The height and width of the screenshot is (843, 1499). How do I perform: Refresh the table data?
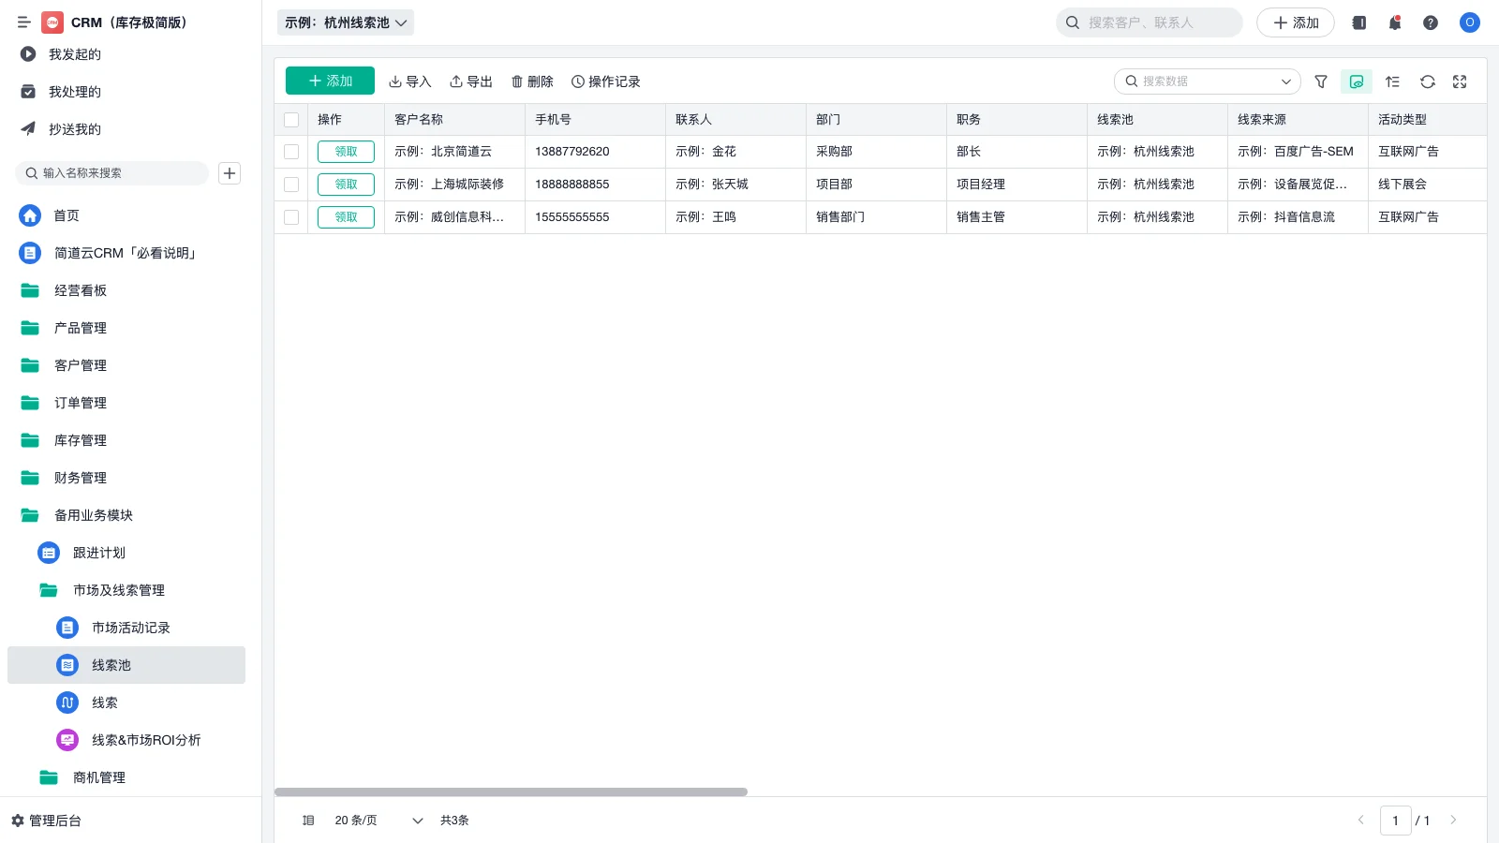click(x=1427, y=81)
